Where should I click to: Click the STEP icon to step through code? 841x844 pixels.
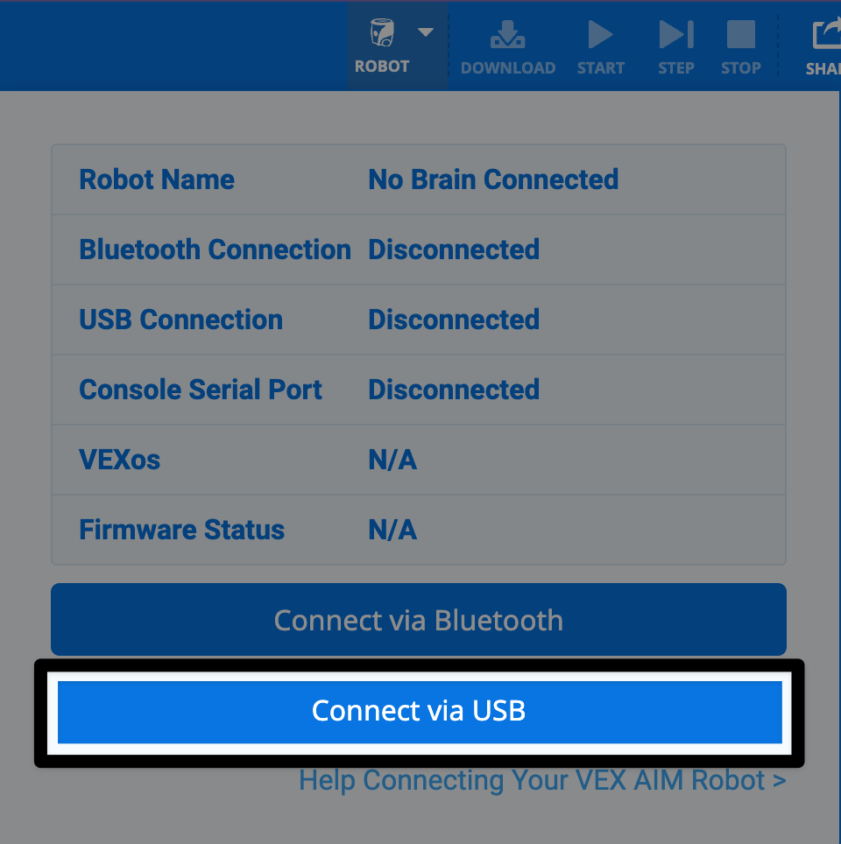675,44
